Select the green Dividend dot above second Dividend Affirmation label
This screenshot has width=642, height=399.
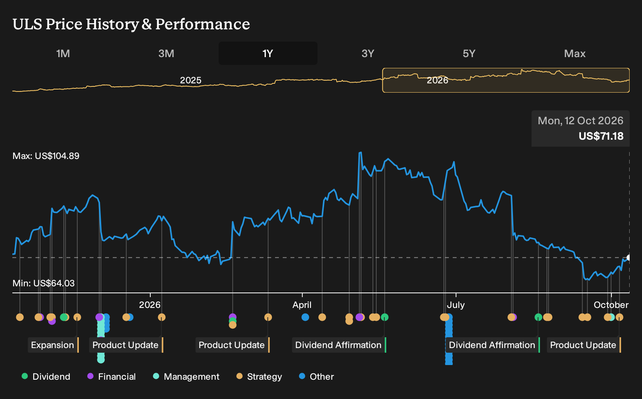tap(538, 317)
